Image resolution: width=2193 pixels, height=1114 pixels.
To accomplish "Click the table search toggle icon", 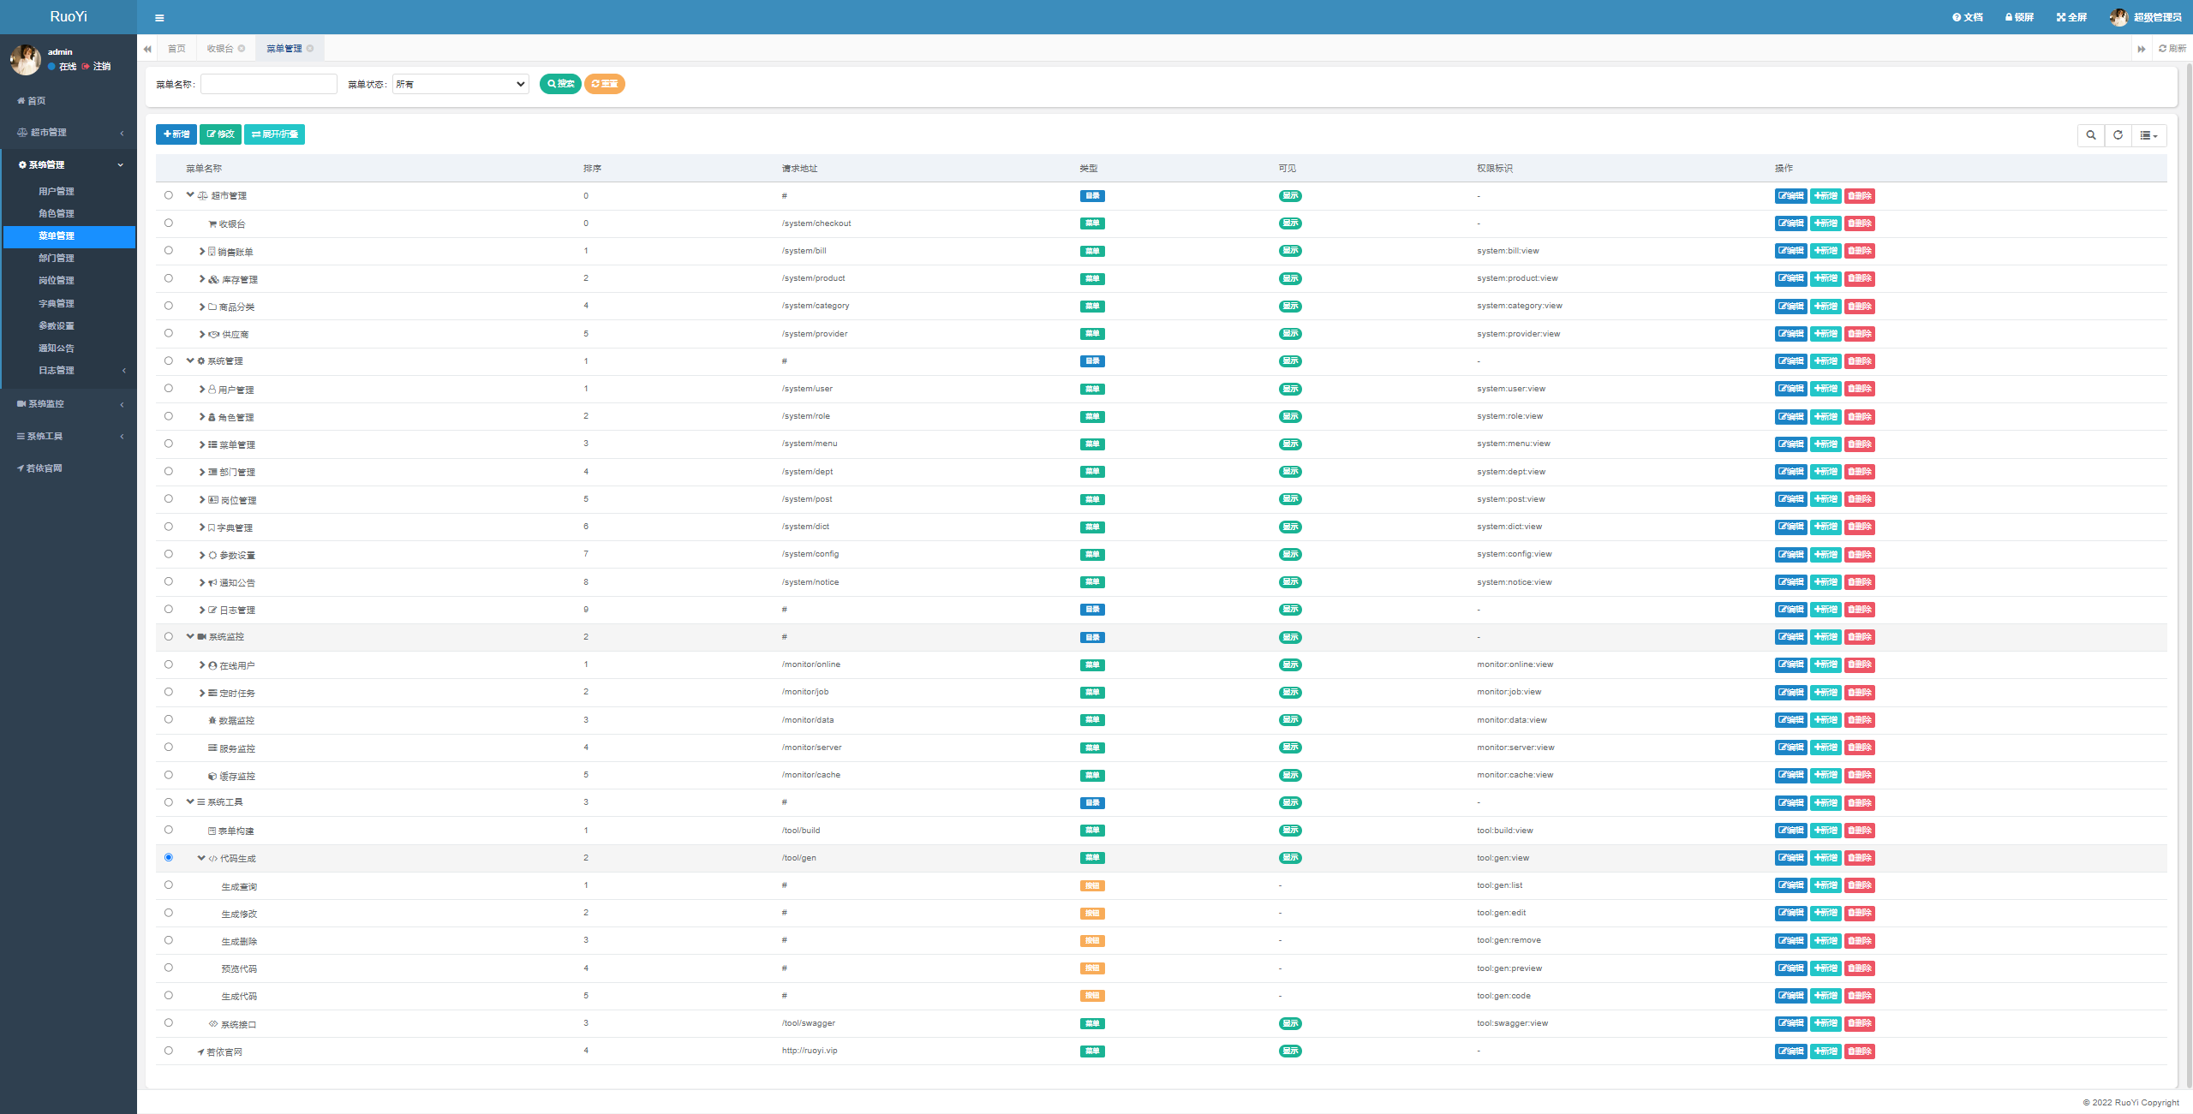I will coord(2090,135).
